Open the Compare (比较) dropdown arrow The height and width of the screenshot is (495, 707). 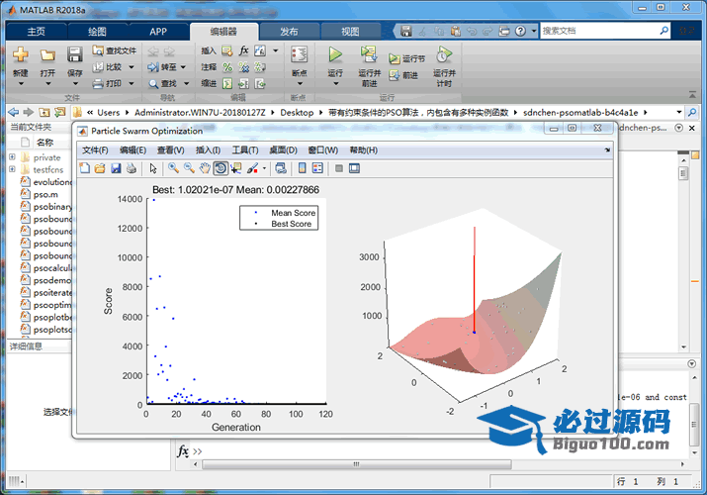point(132,67)
